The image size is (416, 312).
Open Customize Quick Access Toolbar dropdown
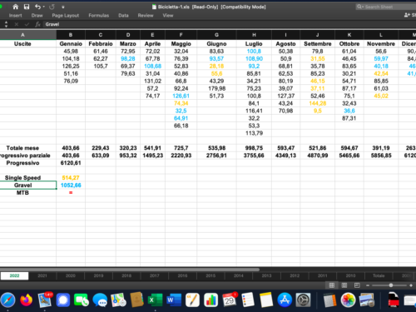(63, 7)
